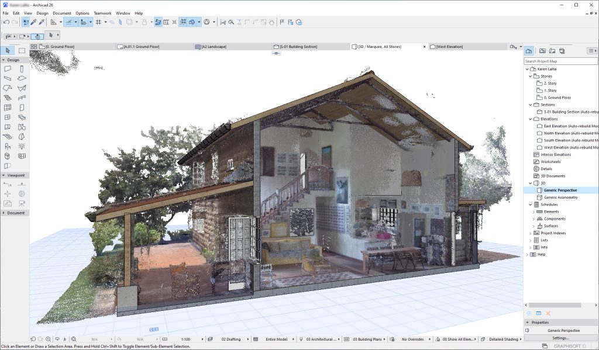Select the Lamp tool in toolbox

pyautogui.click(x=22, y=146)
